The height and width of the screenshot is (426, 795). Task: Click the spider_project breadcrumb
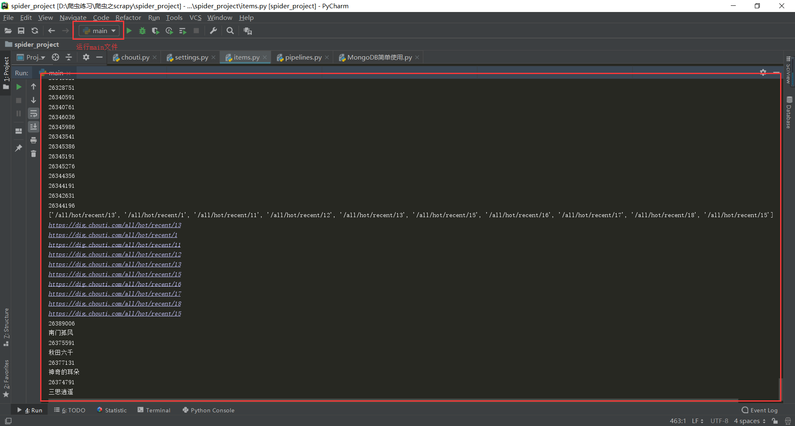coord(32,44)
